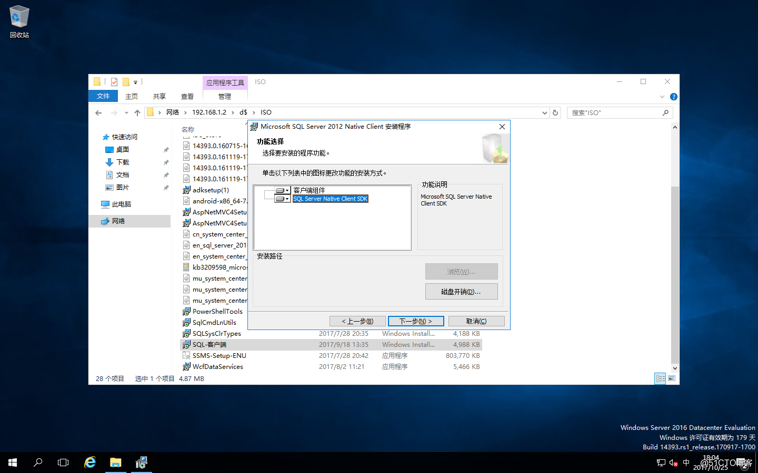
Task: Open 此电脑 in navigation pane
Action: pyautogui.click(x=122, y=204)
